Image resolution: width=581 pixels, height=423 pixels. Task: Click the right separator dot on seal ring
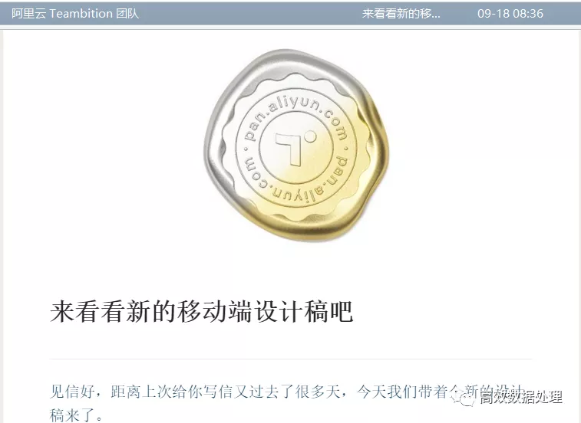[x=346, y=149]
